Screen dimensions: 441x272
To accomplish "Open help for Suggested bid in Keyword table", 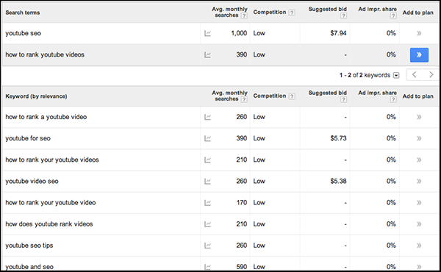I will [343, 99].
